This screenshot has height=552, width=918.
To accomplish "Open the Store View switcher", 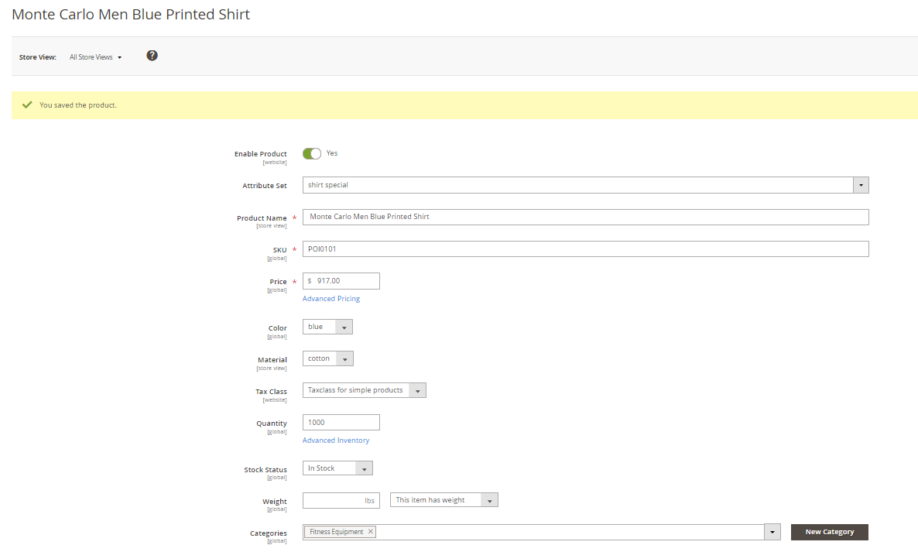I will (x=96, y=57).
